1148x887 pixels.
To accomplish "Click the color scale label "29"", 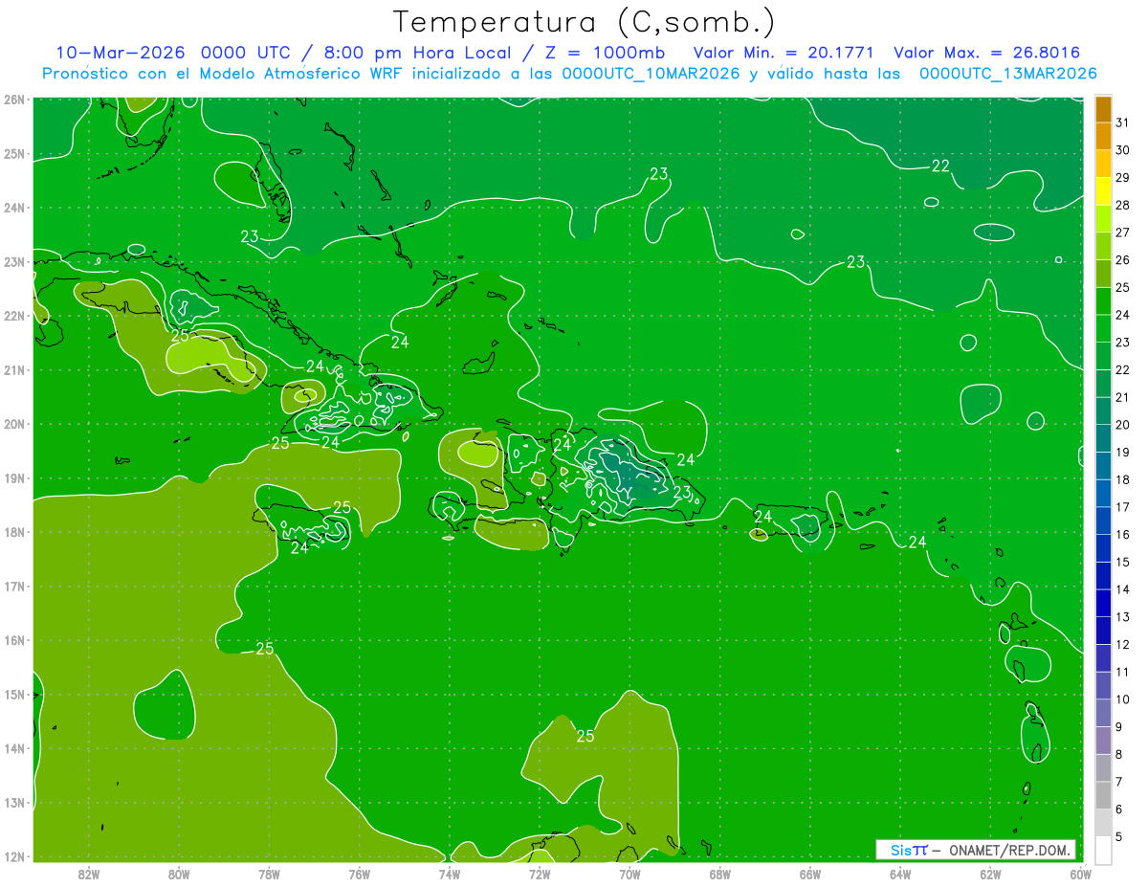I will 1123,177.
